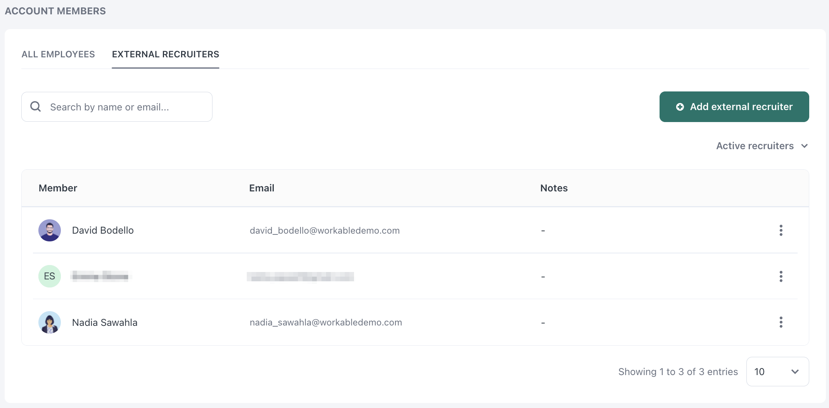Open the entries-per-page dropdown showing 10
The width and height of the screenshot is (829, 408).
pyautogui.click(x=777, y=372)
